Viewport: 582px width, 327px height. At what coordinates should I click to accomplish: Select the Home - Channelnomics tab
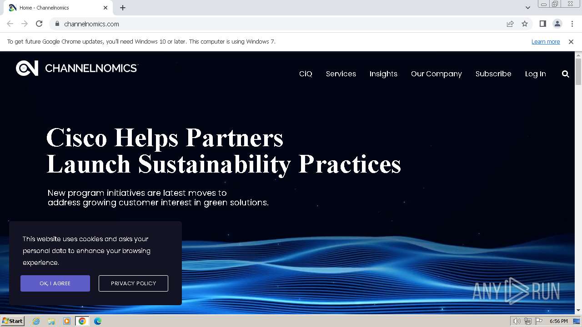click(59, 8)
